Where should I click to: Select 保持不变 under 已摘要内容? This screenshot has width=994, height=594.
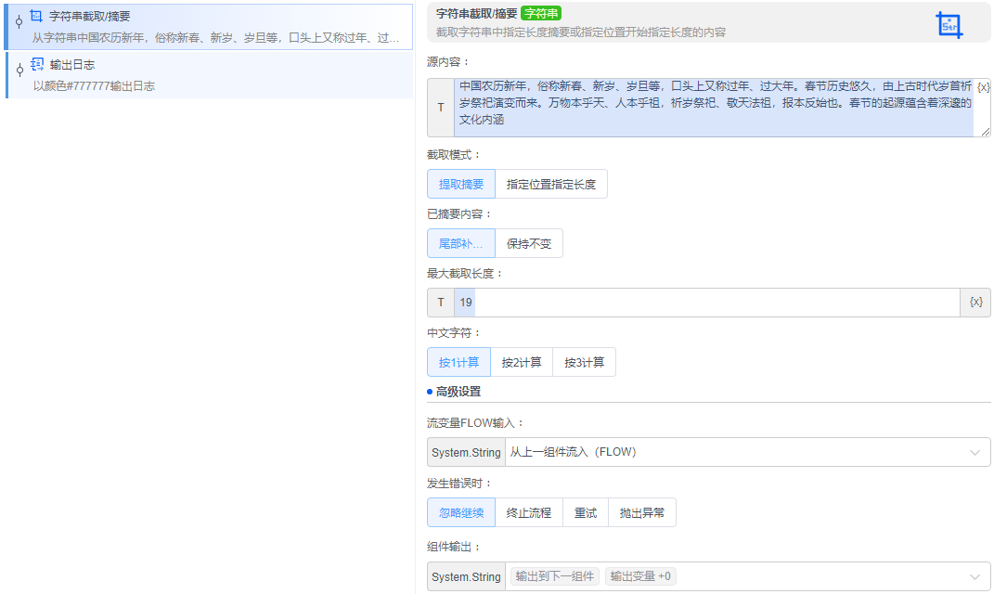[529, 242]
